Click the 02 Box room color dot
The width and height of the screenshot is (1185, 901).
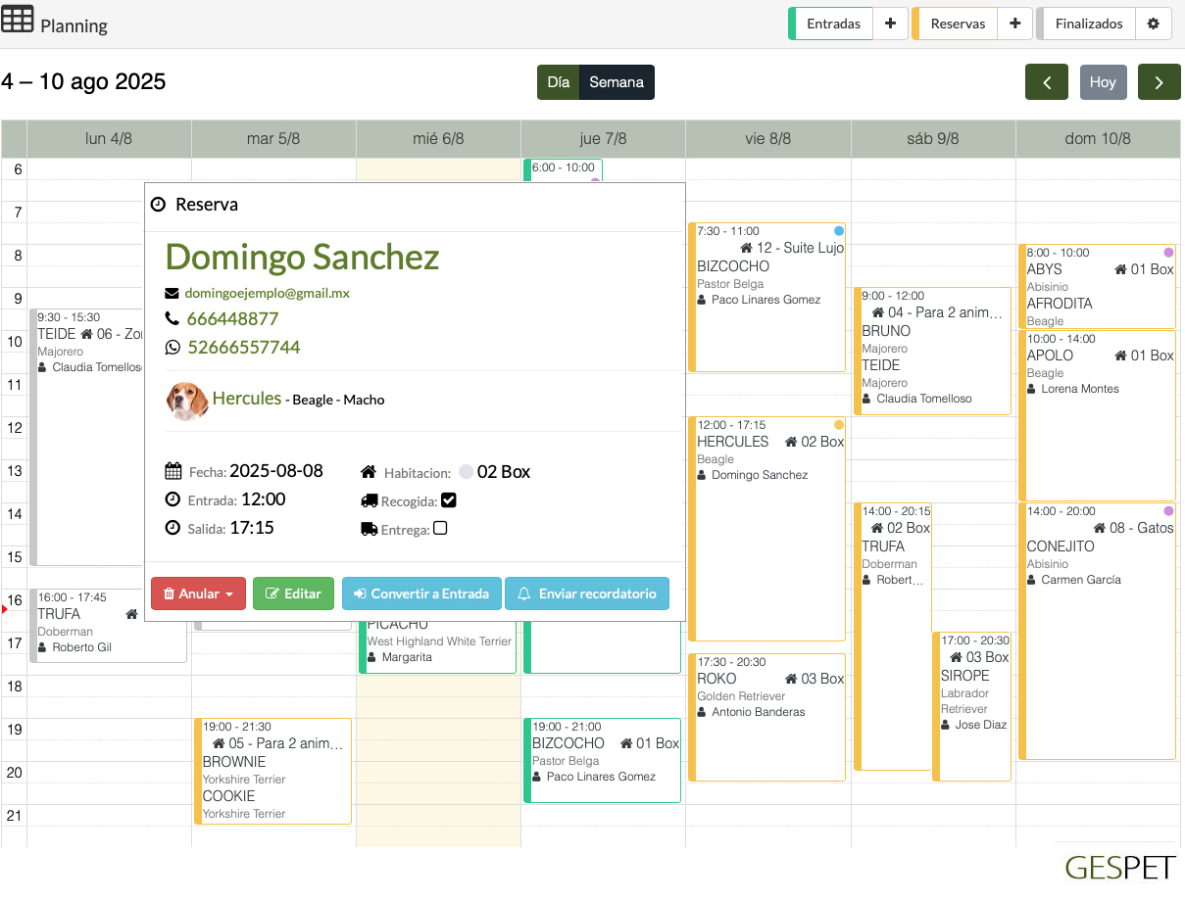(x=465, y=472)
